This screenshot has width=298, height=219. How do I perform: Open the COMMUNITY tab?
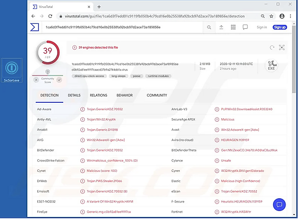click(x=157, y=95)
